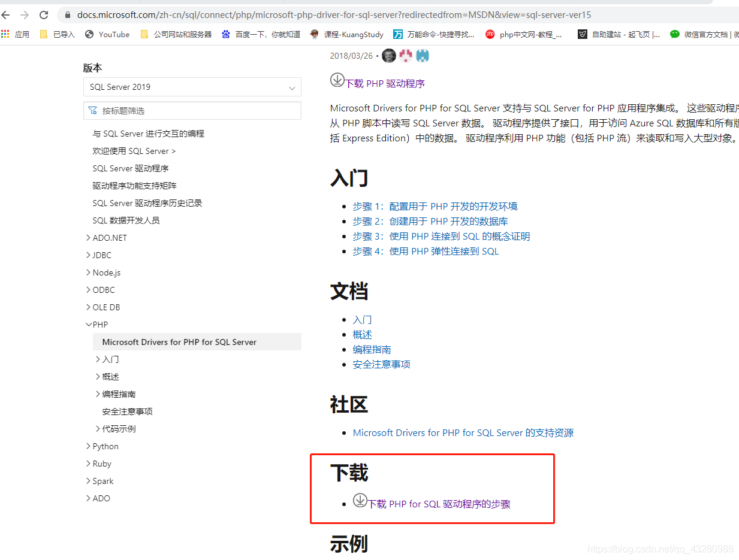The image size is (739, 560).
Task: Reload the page with the refresh icon
Action: tap(44, 15)
